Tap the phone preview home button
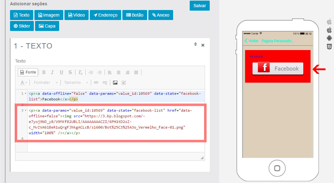This screenshot has width=334, height=183. coord(277,168)
